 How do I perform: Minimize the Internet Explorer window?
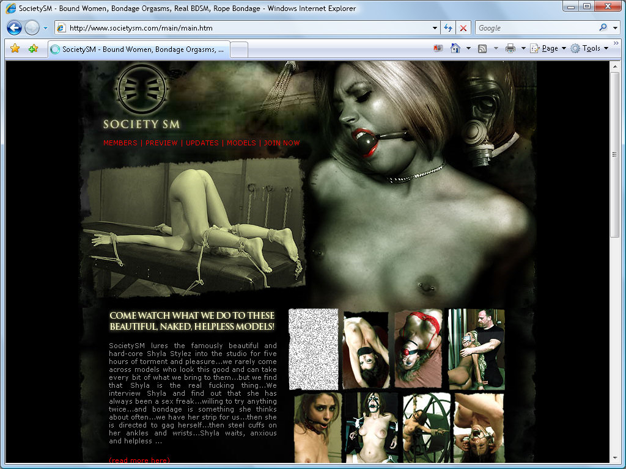click(x=571, y=6)
